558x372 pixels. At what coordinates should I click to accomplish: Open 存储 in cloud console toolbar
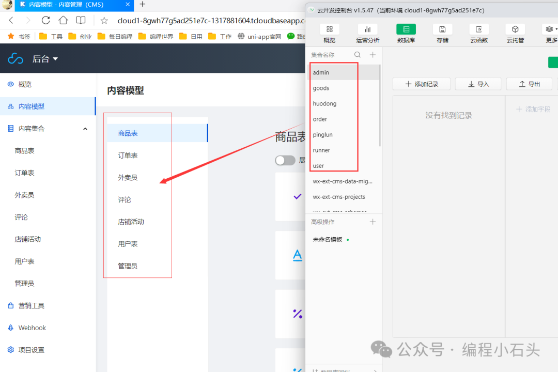442,34
